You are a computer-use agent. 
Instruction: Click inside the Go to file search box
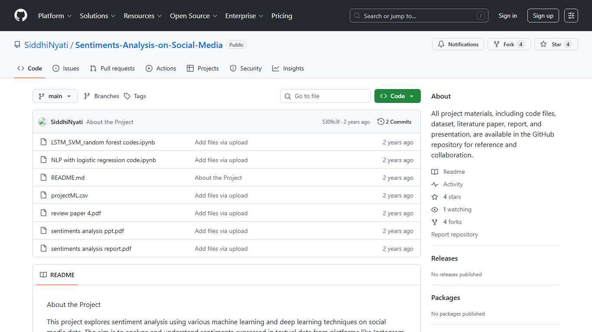(x=325, y=96)
